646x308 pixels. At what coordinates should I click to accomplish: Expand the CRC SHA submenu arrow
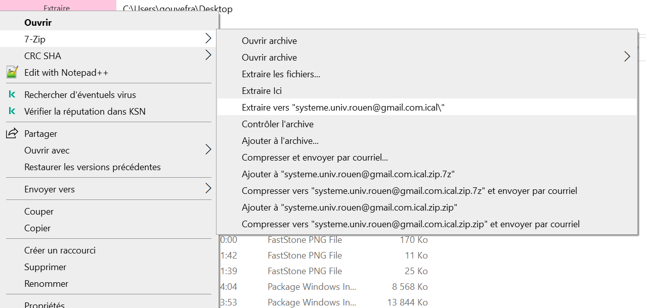(x=208, y=55)
